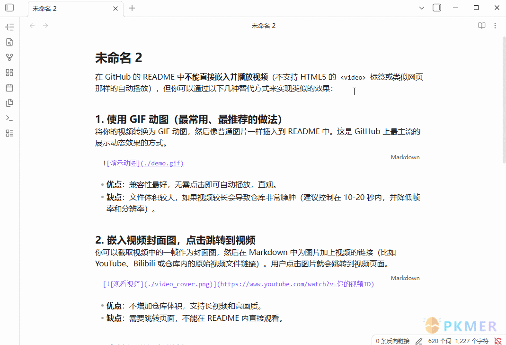The height and width of the screenshot is (345, 506).
Task: Click the 缺点 bullet about 需要跳转页面
Action: (196, 318)
